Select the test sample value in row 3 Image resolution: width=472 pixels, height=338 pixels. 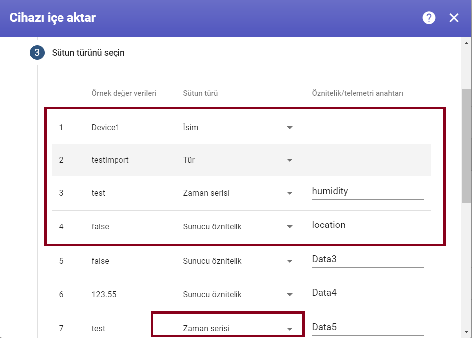[x=99, y=193]
